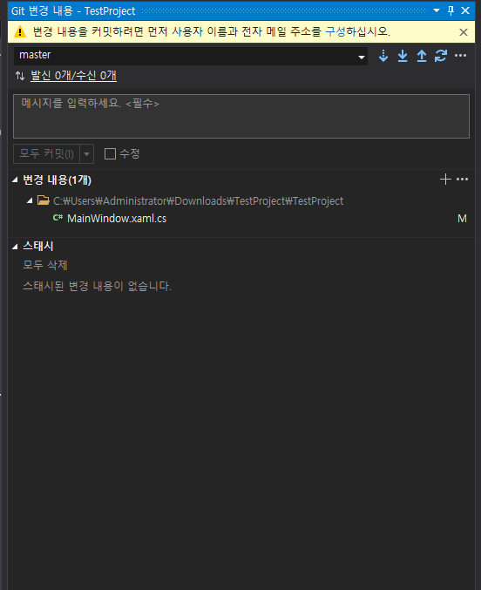The image size is (481, 590).
Task: Click the Sync icon
Action: [x=441, y=56]
